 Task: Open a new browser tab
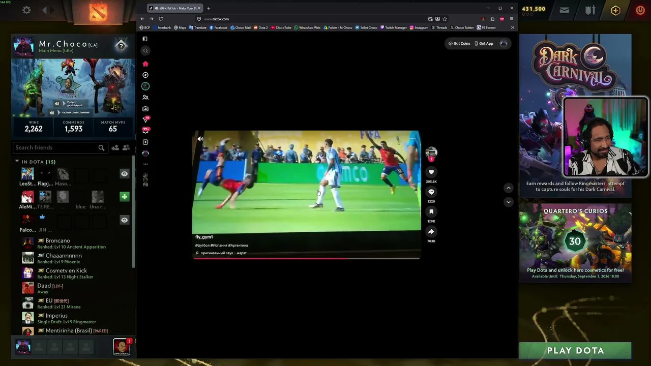tap(209, 8)
